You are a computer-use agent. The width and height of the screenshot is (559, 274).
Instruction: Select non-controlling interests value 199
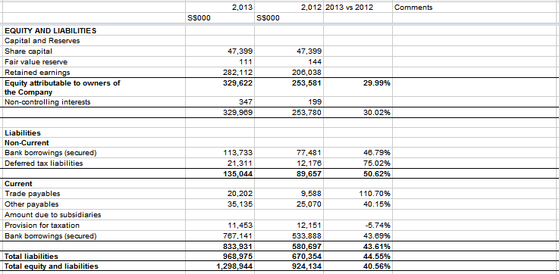point(289,102)
